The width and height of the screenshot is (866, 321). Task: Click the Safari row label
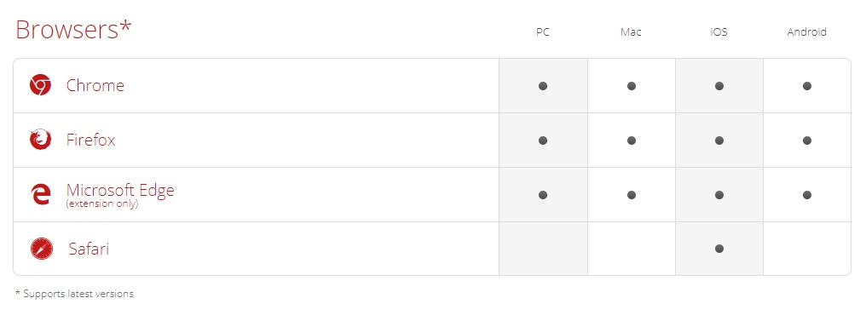89,249
